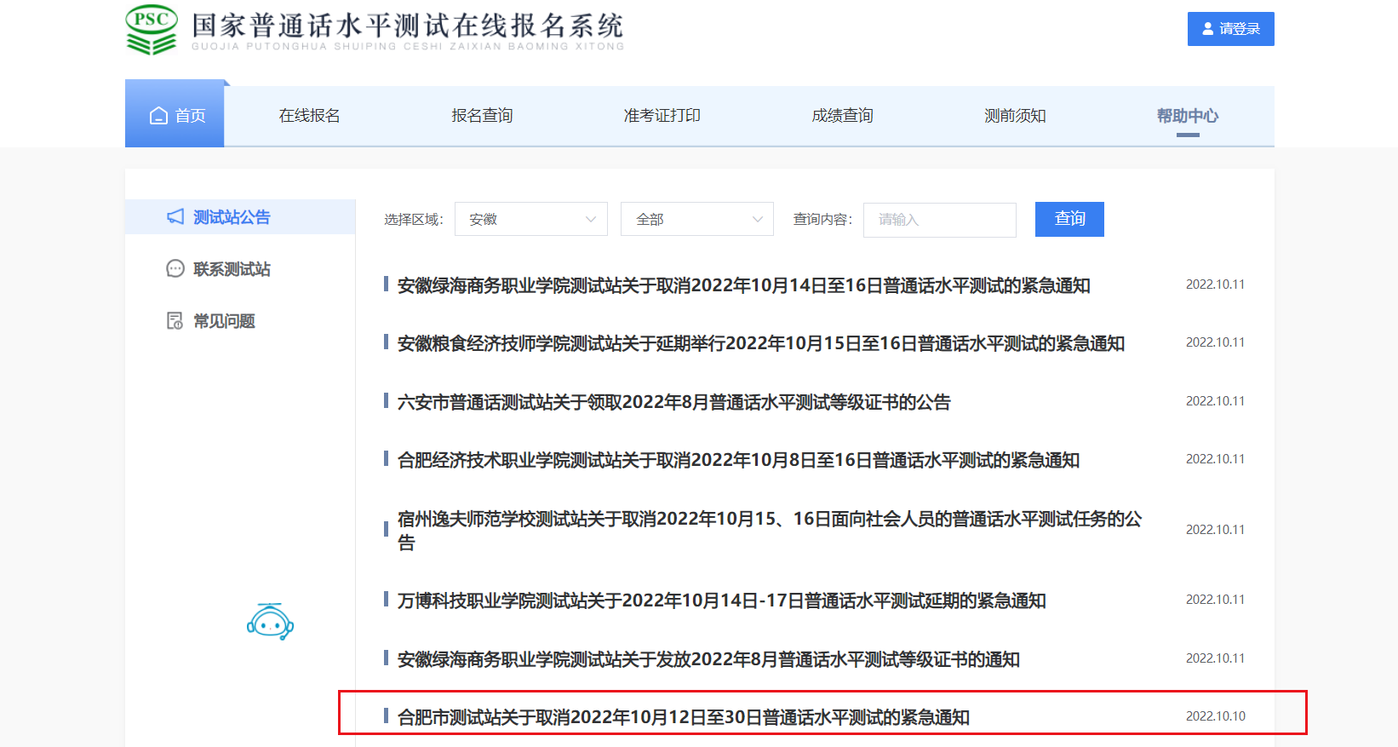Click date 2022.10.11 on 六安市 row

pos(1215,401)
